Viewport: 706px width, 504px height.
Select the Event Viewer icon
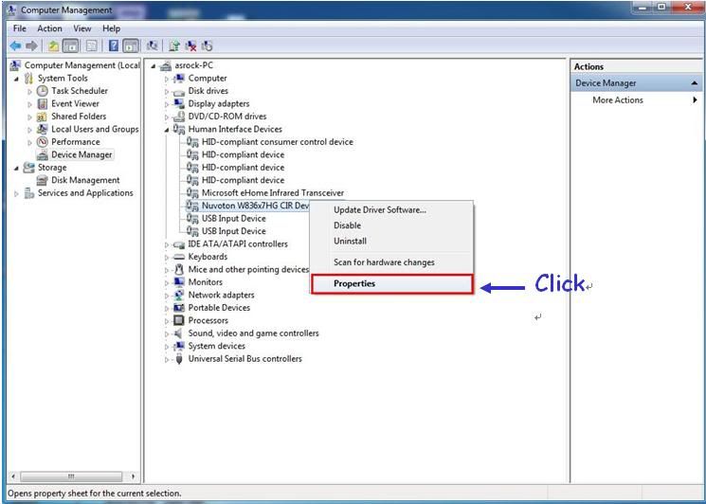click(42, 103)
